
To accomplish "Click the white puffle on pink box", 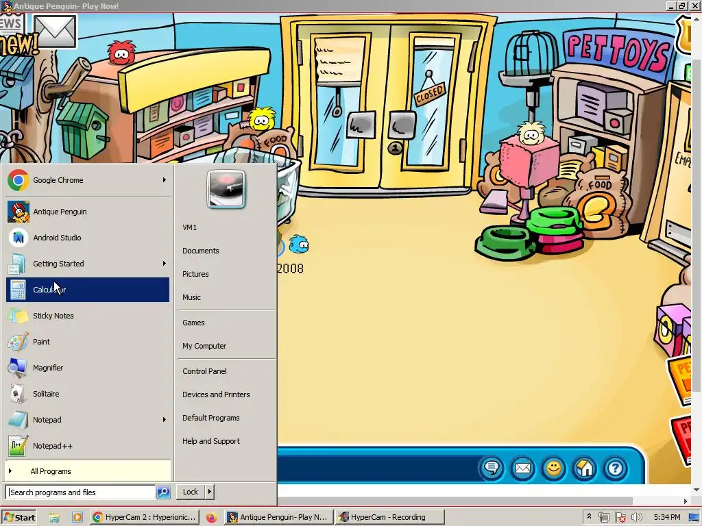I will 531,133.
